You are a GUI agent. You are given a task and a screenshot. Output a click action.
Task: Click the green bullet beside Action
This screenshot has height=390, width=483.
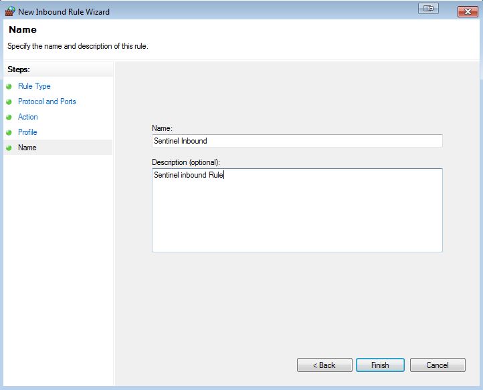[x=9, y=117]
